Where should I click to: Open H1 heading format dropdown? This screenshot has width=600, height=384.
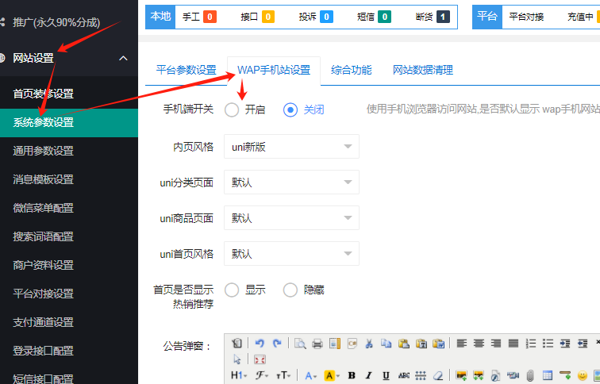tap(239, 375)
